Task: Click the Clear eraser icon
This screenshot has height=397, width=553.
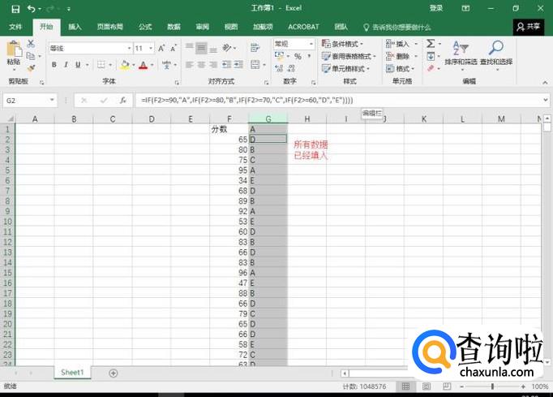Action: (x=431, y=68)
